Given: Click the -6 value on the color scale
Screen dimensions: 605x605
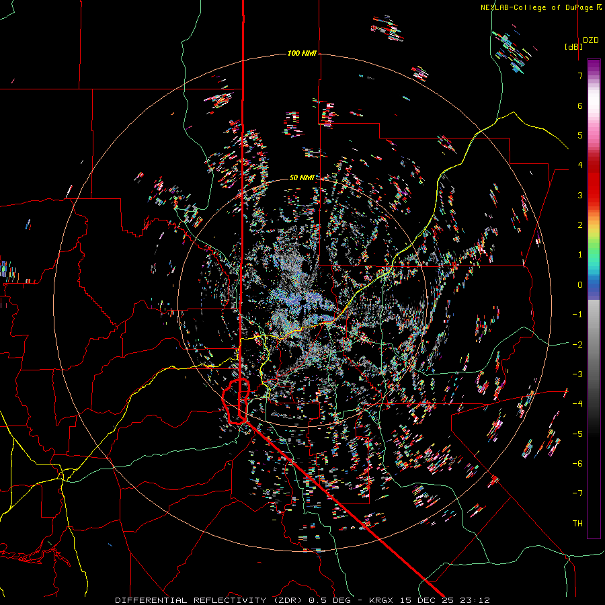Looking at the screenshot, I should [577, 464].
